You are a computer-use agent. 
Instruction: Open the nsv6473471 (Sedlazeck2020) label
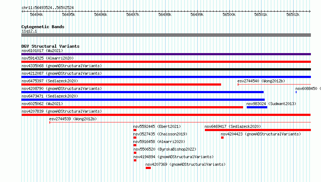[50, 96]
